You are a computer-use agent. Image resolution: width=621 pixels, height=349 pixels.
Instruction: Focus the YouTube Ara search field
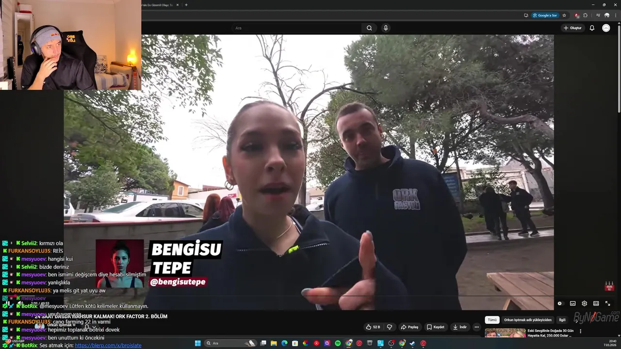296,28
